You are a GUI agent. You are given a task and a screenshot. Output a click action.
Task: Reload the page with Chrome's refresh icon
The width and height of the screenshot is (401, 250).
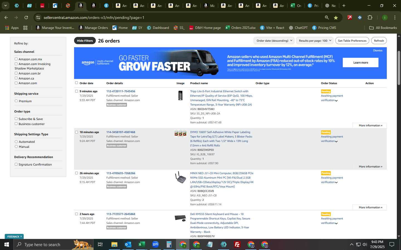[26, 17]
